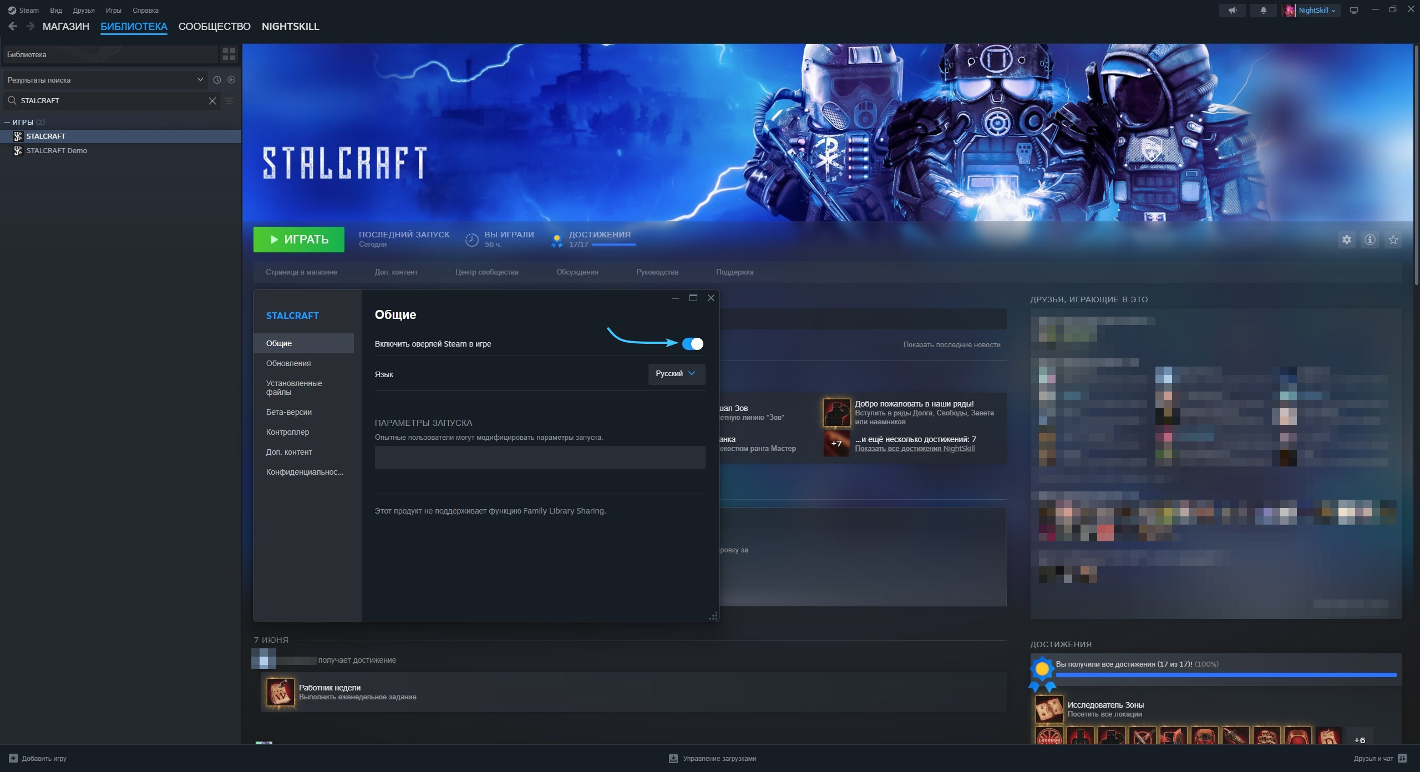Go forward with the navigation arrow

(x=31, y=26)
